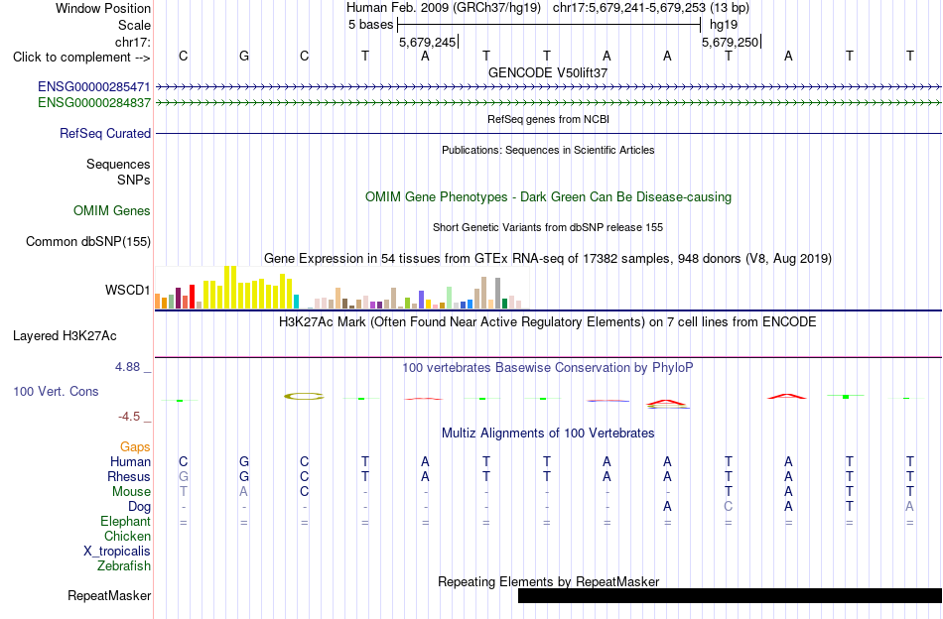This screenshot has height=619, width=943.
Task: Select the 100 Vert. Cons label
Action: (56, 391)
